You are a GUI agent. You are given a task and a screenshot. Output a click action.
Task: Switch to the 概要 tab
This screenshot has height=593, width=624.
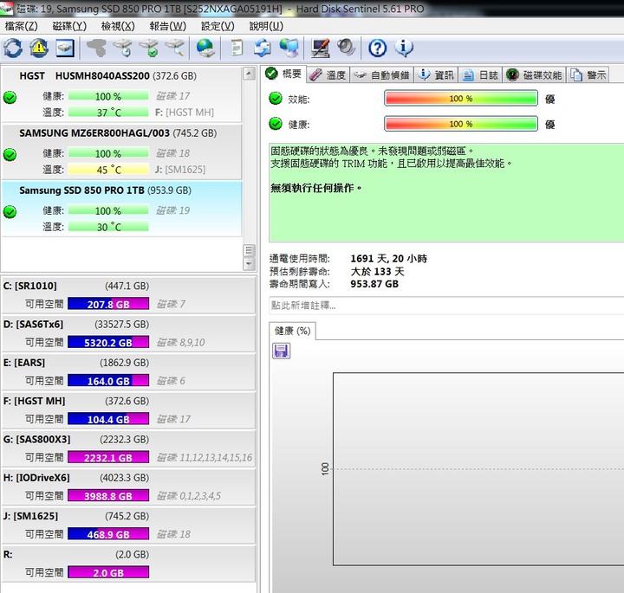coord(284,74)
